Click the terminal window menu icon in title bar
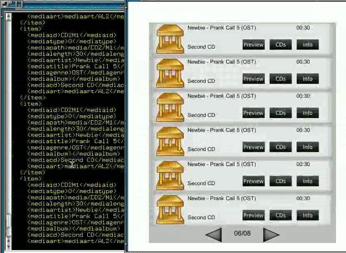This screenshot has width=346, height=253. (x=5, y=5)
